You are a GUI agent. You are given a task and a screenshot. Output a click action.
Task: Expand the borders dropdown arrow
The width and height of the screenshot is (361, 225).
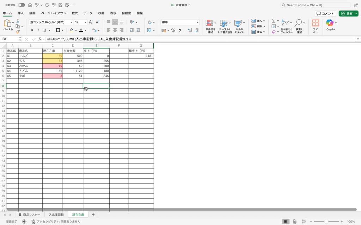click(63, 30)
